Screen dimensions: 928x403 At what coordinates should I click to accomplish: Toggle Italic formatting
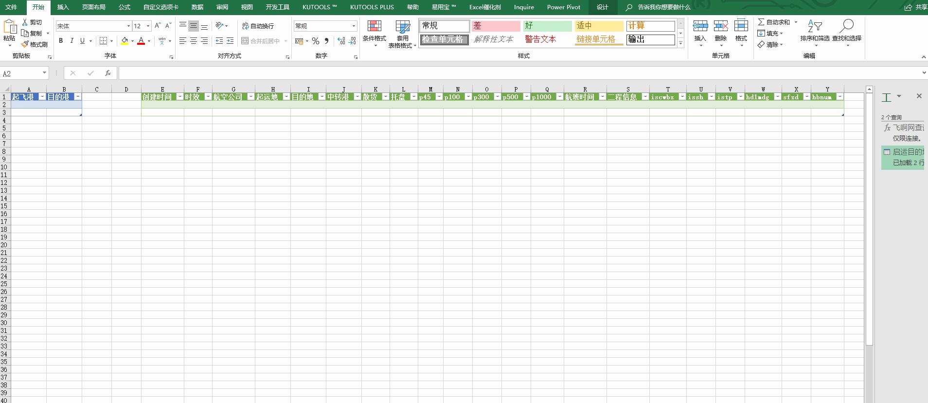71,41
